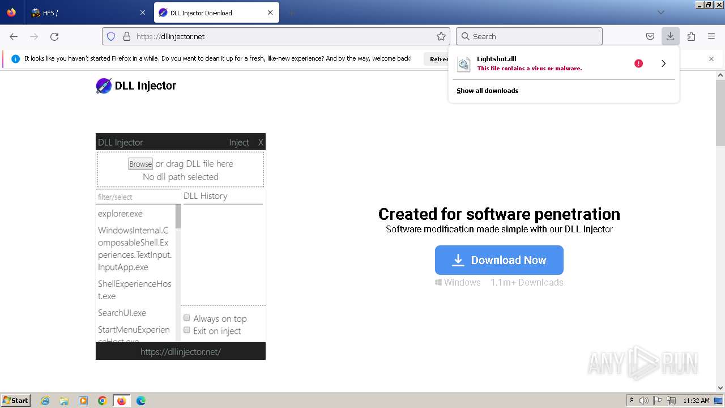Viewport: 725px width, 408px height.
Task: Enable the Always on top checkbox
Action: point(186,318)
